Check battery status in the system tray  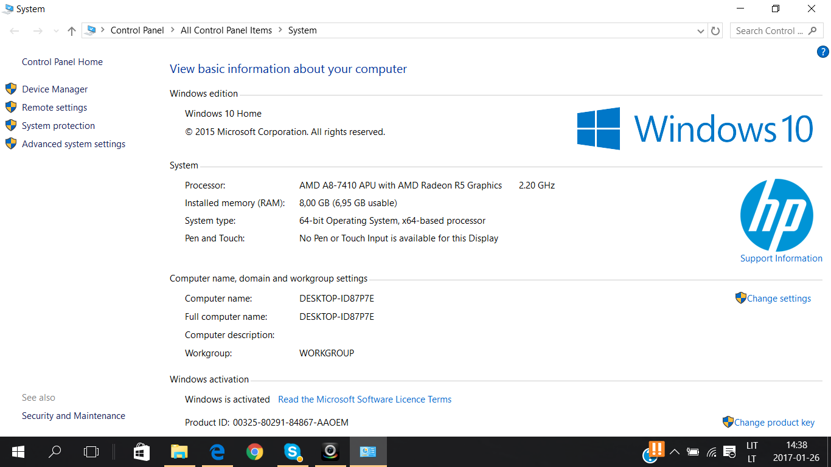click(x=692, y=452)
